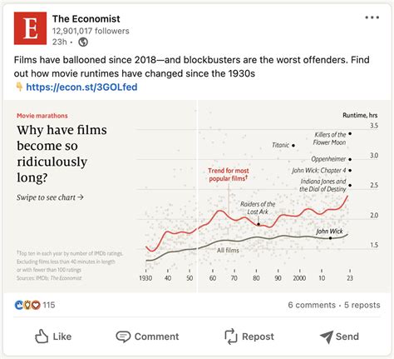Click the Killers of the Flower Moon data point
The height and width of the screenshot is (359, 394).
click(350, 134)
